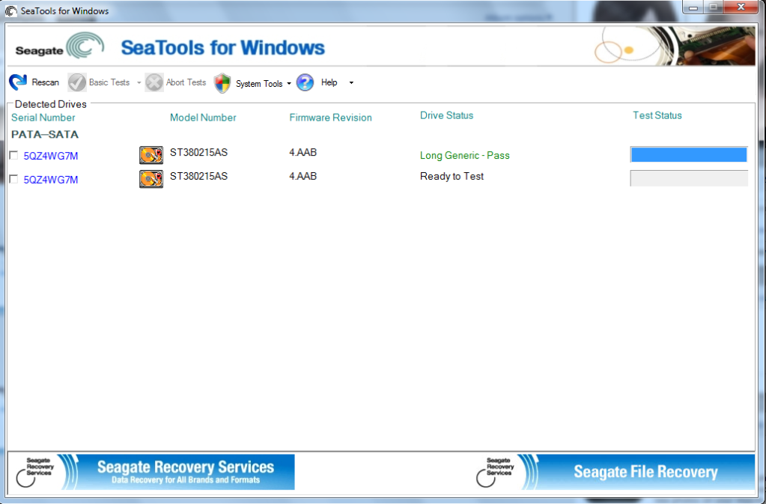Click SeaTools title bar app icon
This screenshot has width=766, height=504.
pos(10,10)
